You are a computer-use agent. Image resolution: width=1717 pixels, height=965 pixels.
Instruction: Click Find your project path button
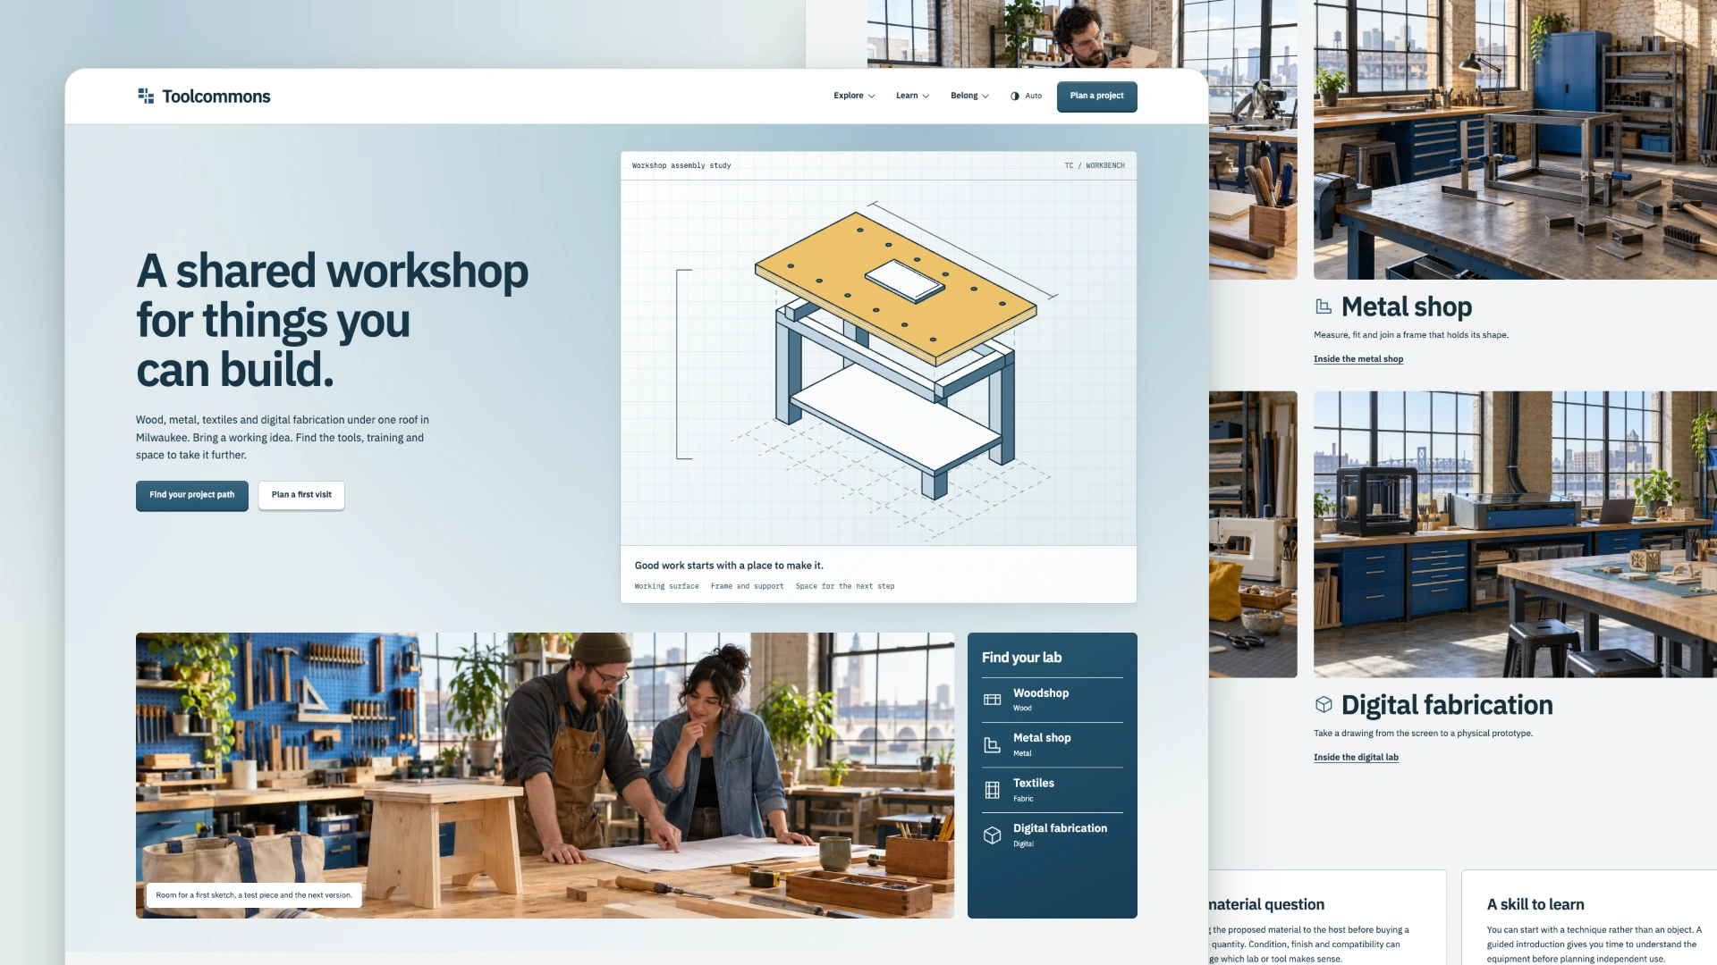tap(192, 495)
